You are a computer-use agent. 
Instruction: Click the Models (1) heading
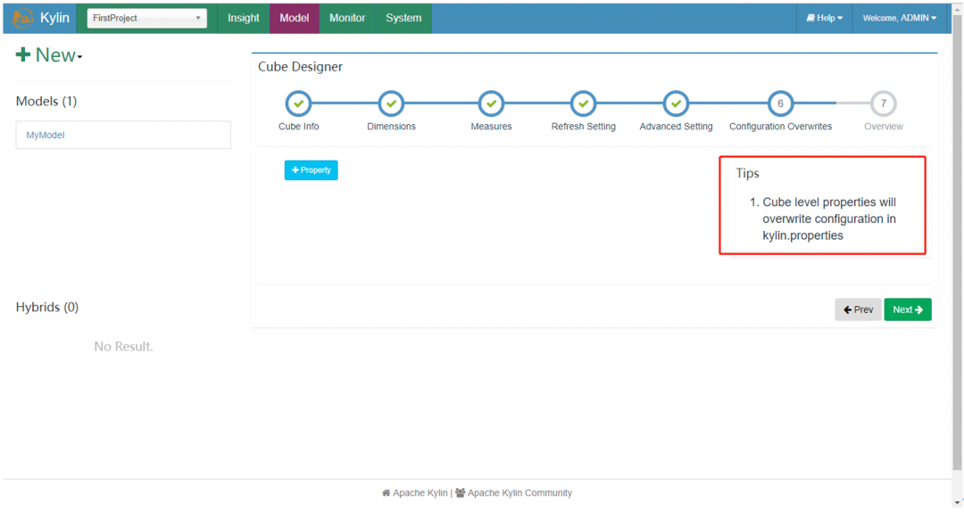point(46,101)
